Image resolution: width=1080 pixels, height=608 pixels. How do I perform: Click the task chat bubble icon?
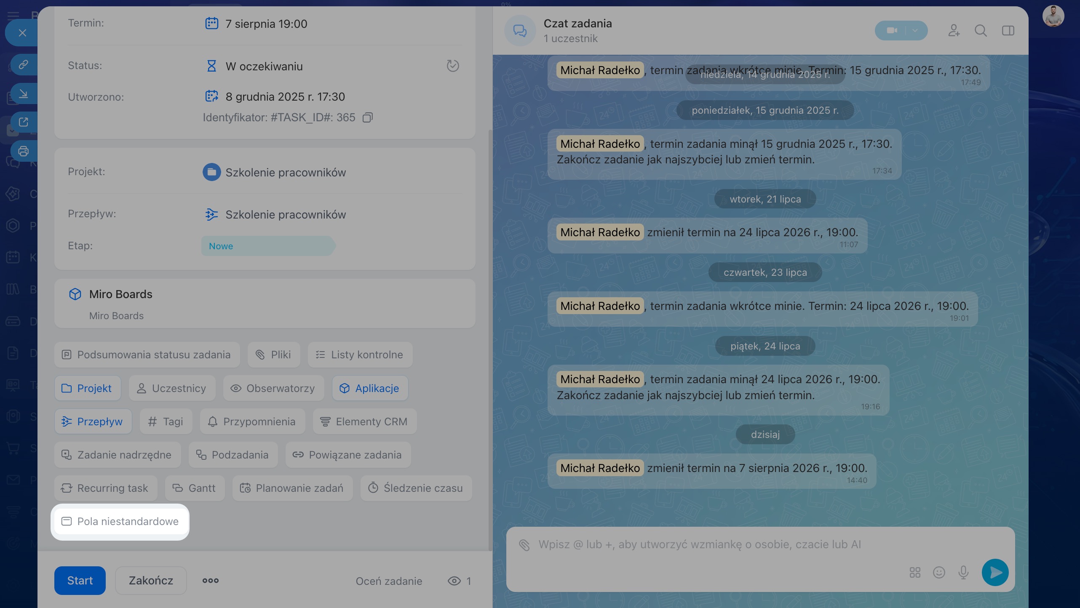coord(520,30)
